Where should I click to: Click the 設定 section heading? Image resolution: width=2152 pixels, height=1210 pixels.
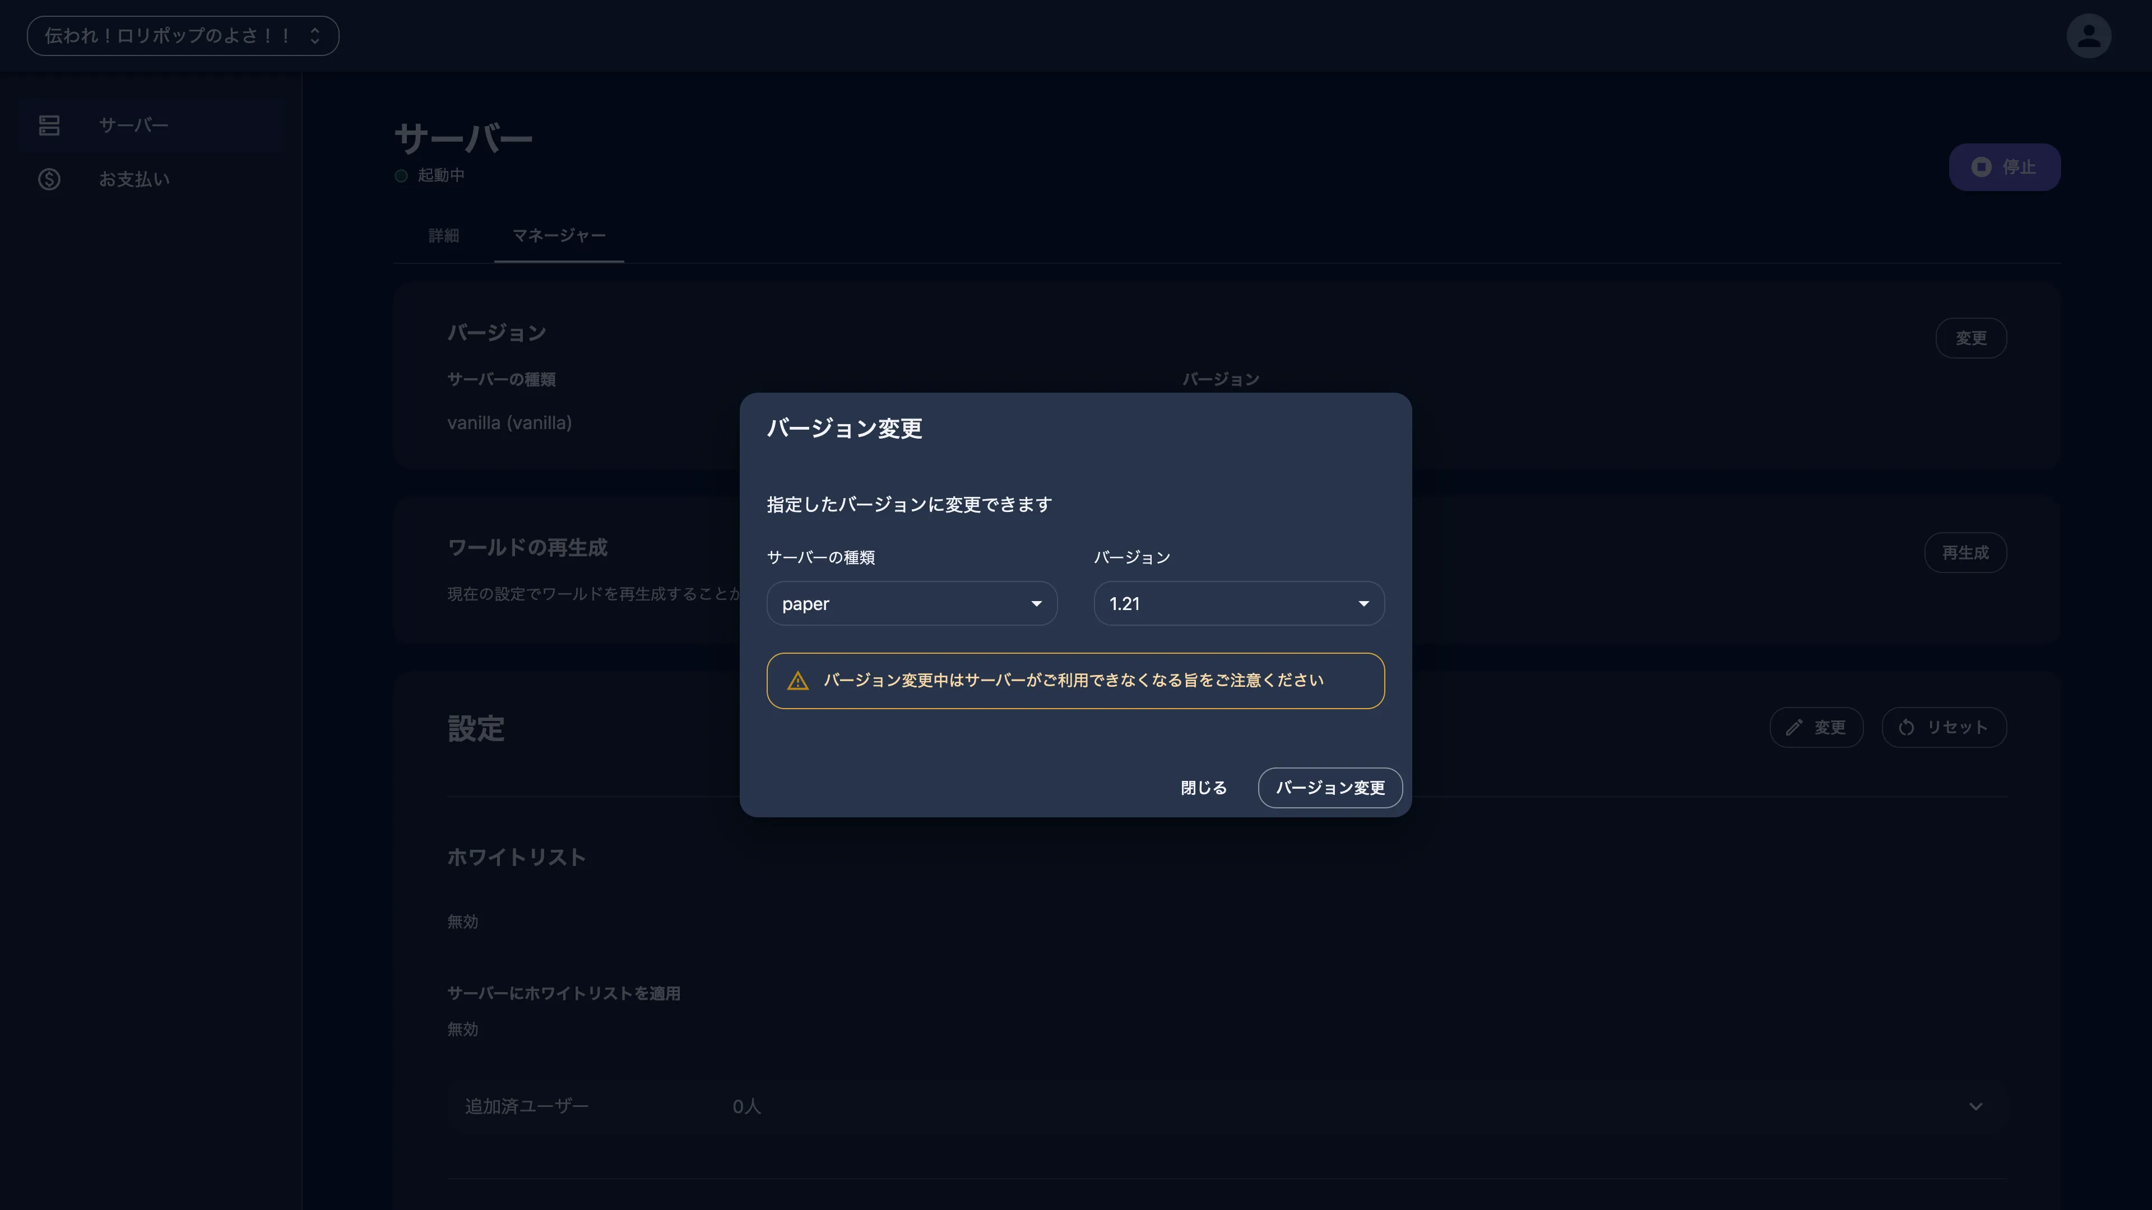pyautogui.click(x=476, y=729)
